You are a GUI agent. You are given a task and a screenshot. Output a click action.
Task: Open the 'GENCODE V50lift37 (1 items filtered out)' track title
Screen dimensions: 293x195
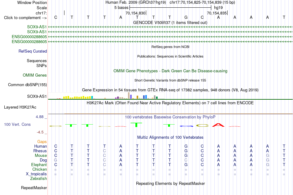[170, 22]
